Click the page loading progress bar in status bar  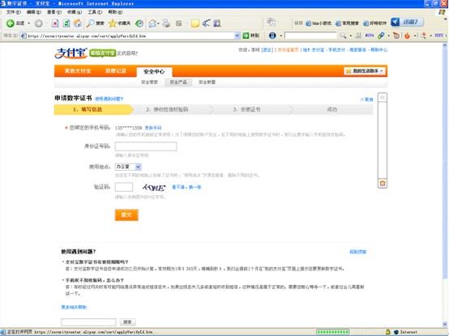pos(333,332)
